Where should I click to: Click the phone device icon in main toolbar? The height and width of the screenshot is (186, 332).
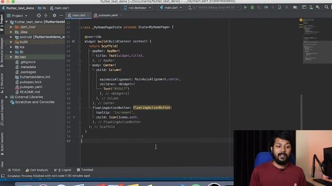280,8
